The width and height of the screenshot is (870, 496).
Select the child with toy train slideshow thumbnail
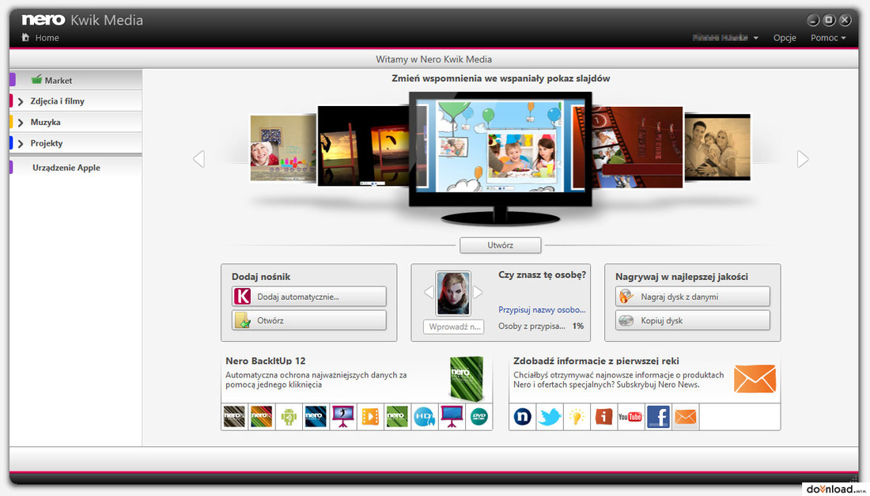click(283, 148)
